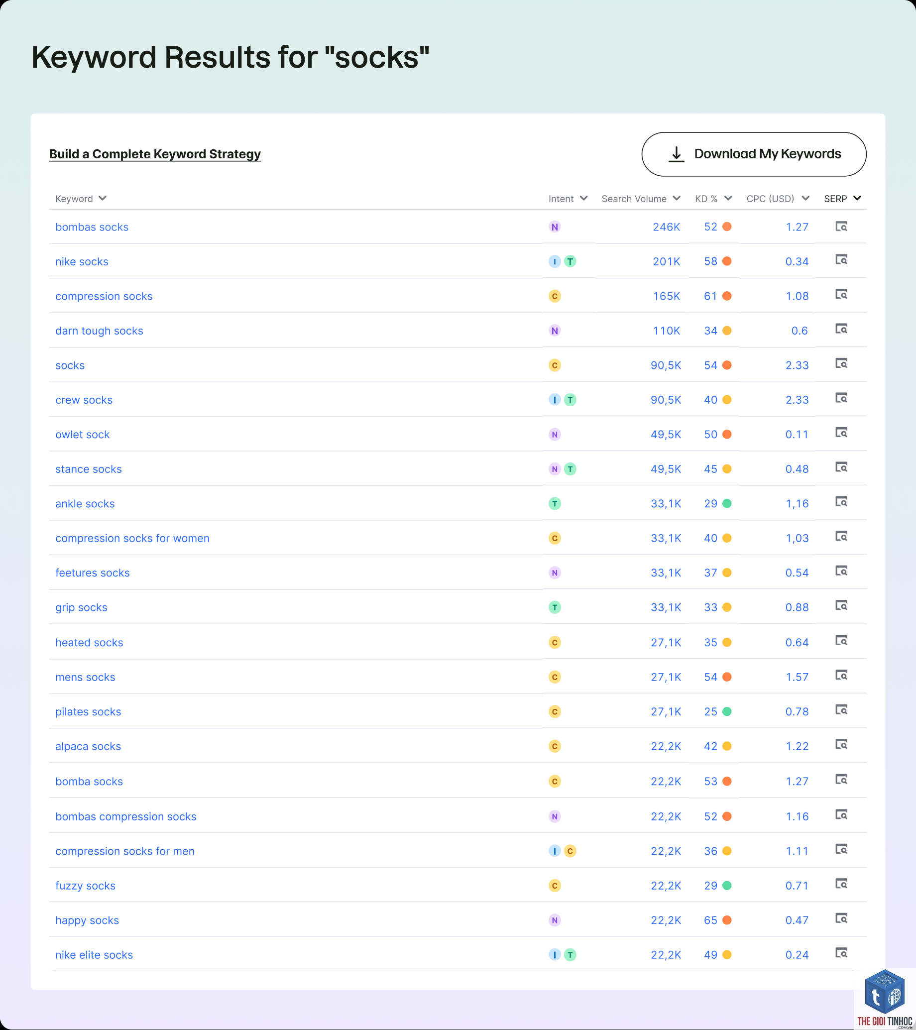Click KD value 65 for happy socks
The image size is (916, 1030).
click(x=710, y=920)
